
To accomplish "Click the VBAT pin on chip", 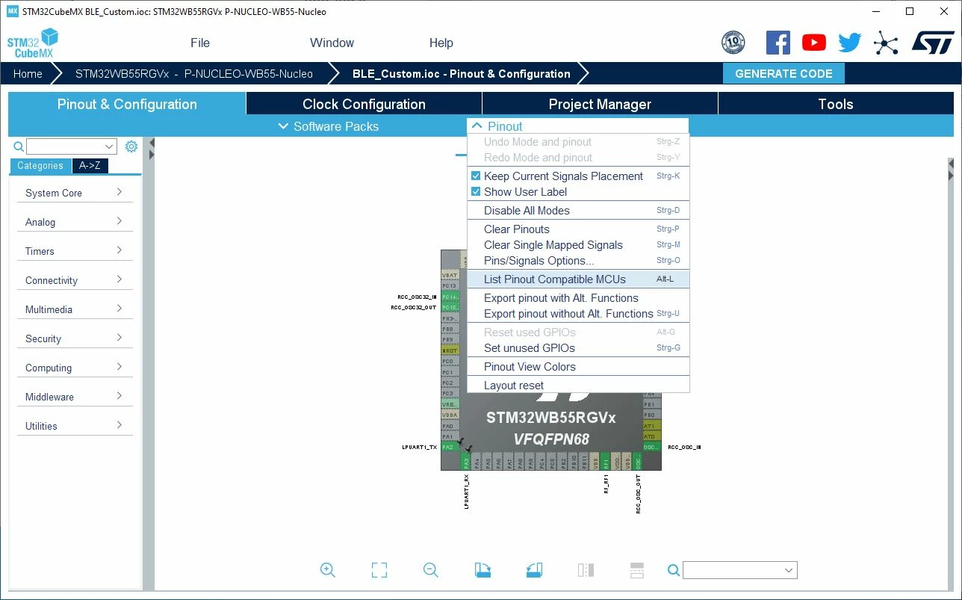I will [450, 275].
